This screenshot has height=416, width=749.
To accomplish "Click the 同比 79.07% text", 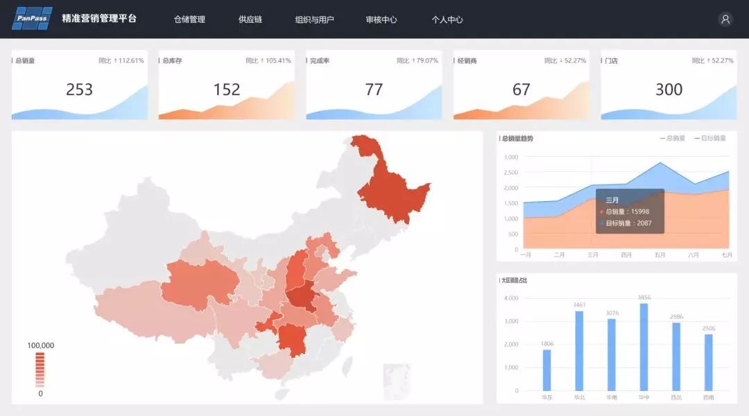I will pyautogui.click(x=417, y=60).
